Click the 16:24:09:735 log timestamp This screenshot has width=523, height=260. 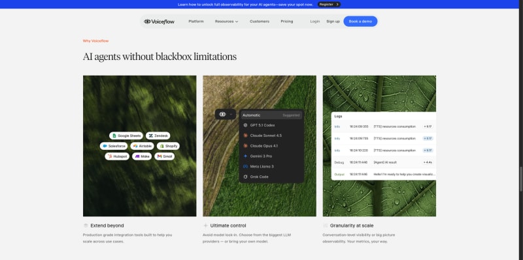tap(359, 138)
